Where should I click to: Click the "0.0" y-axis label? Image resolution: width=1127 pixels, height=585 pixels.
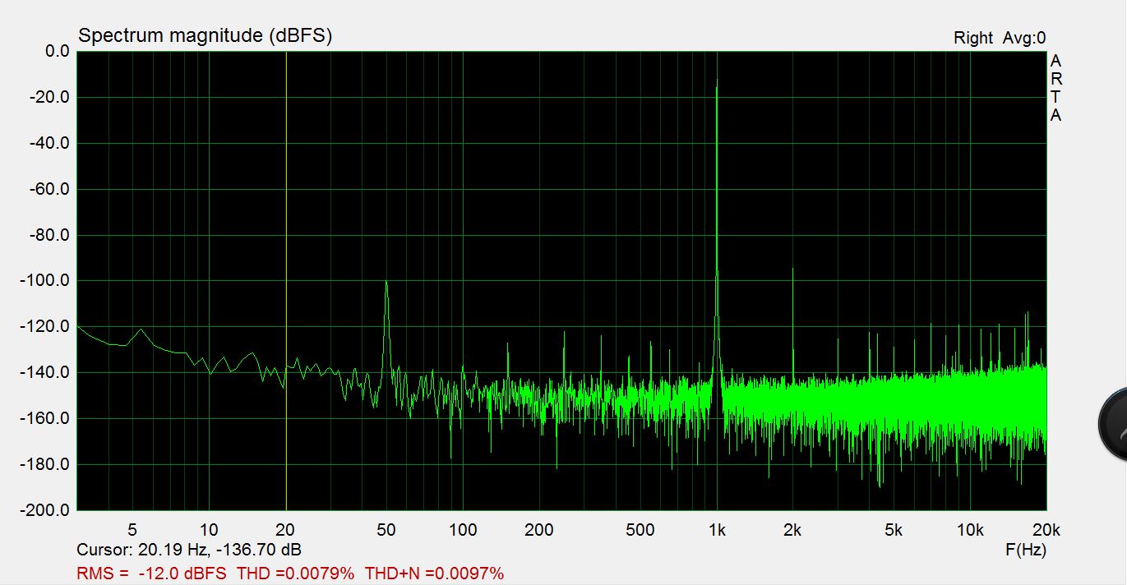[x=58, y=51]
